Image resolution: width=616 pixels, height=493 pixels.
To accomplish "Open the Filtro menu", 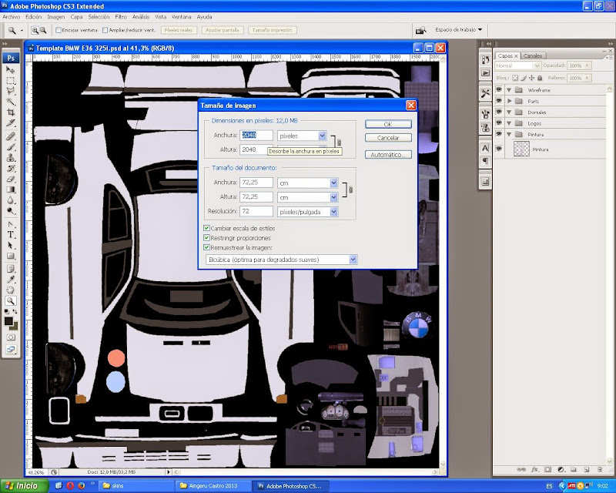I will tap(121, 17).
